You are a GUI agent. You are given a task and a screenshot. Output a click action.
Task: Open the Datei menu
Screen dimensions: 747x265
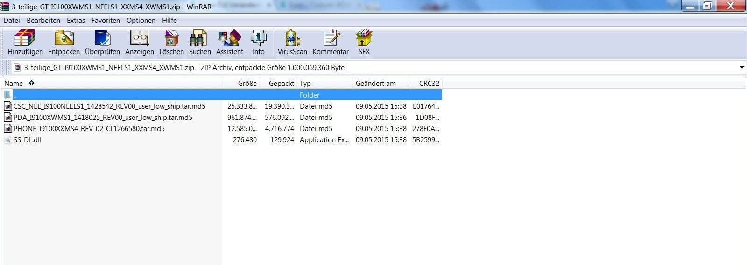[12, 21]
